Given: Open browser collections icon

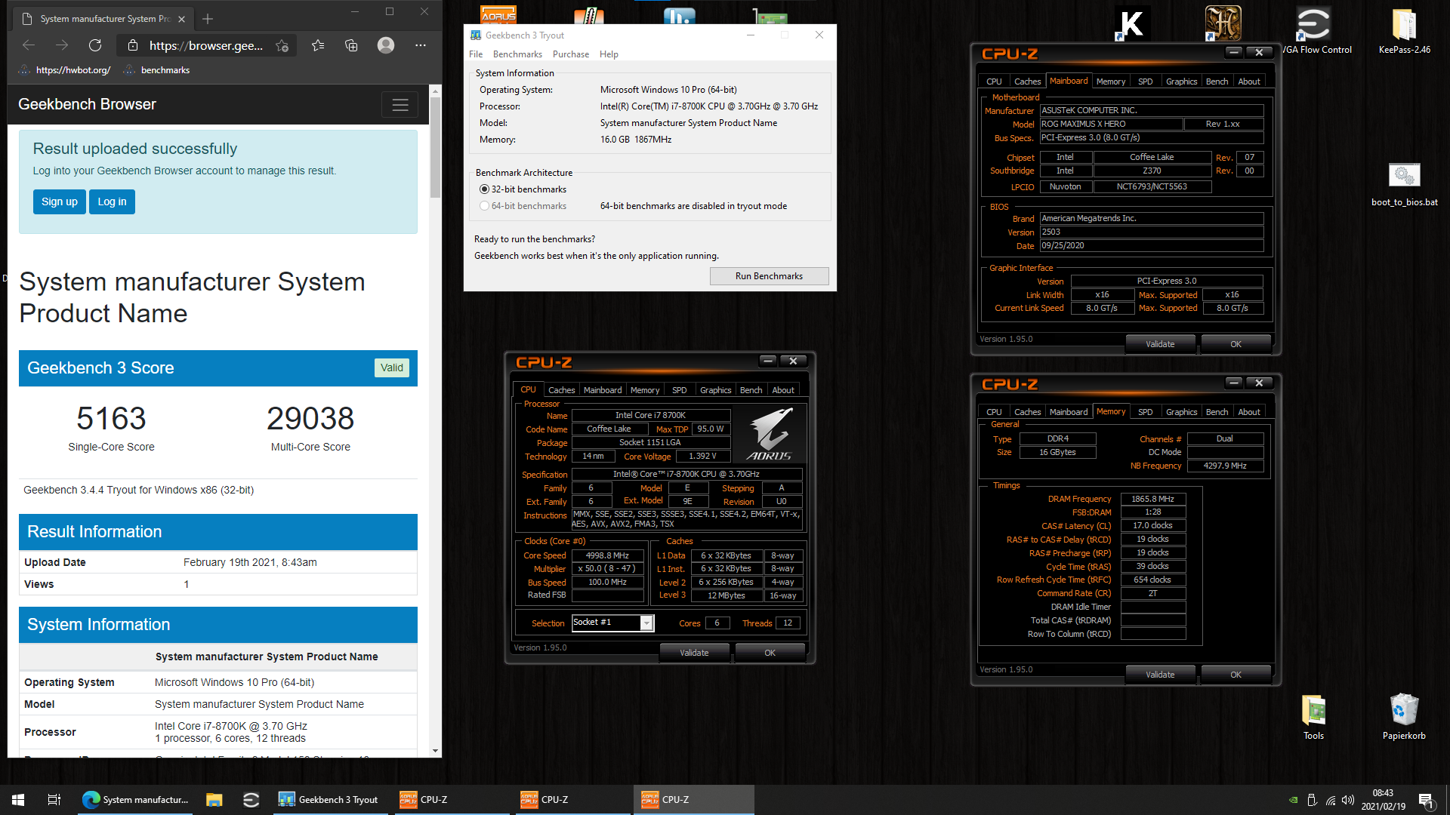Looking at the screenshot, I should 351,45.
